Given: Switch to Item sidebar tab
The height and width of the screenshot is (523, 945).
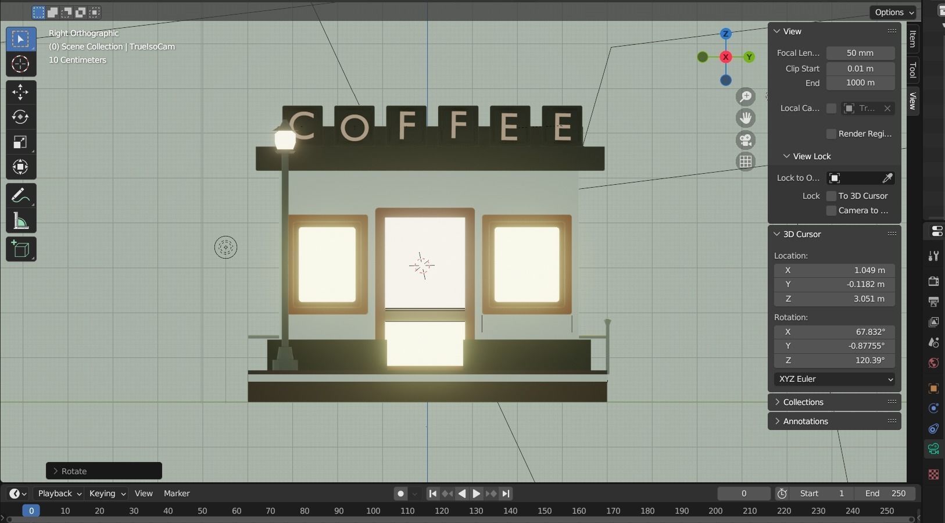Looking at the screenshot, I should coord(912,39).
